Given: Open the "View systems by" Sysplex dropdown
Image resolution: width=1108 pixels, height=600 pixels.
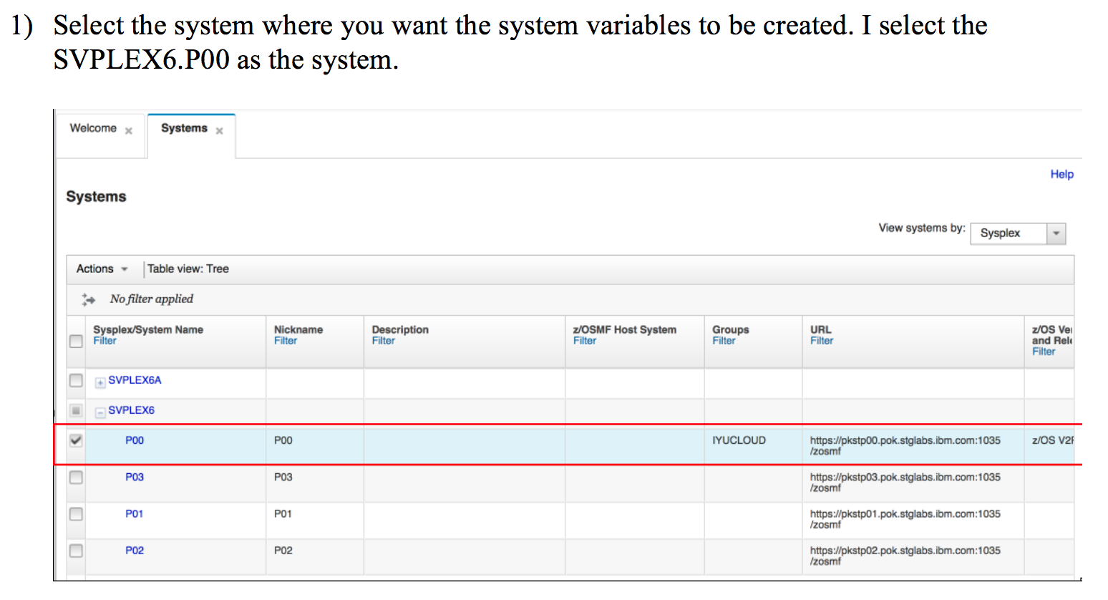Looking at the screenshot, I should click(x=1056, y=233).
